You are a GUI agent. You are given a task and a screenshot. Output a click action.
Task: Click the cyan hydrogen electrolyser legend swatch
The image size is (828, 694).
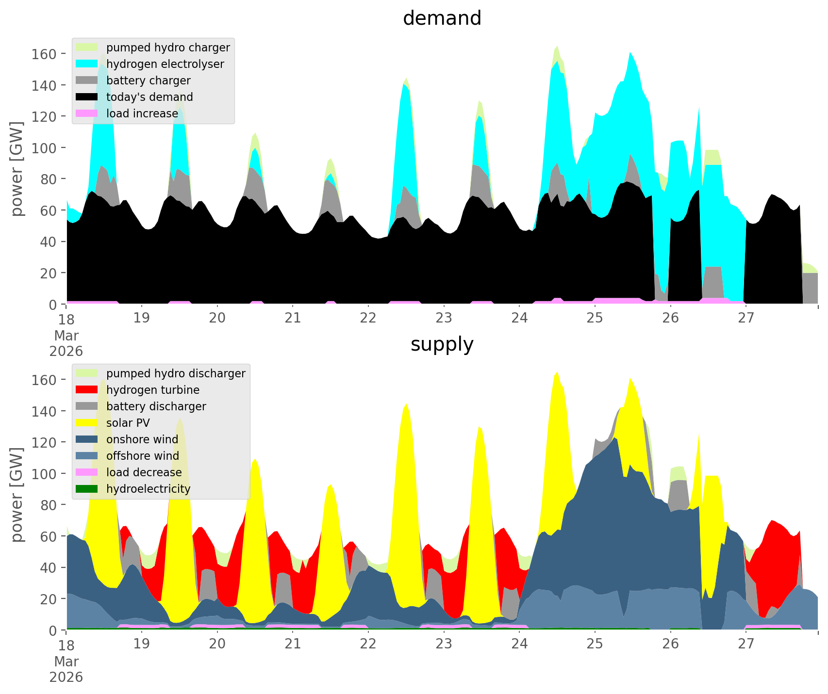[87, 64]
